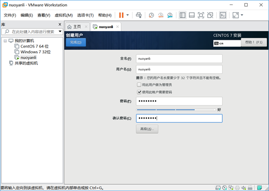Toggle the library sidebar view icon
This screenshot has height=191, width=269.
(183, 15)
